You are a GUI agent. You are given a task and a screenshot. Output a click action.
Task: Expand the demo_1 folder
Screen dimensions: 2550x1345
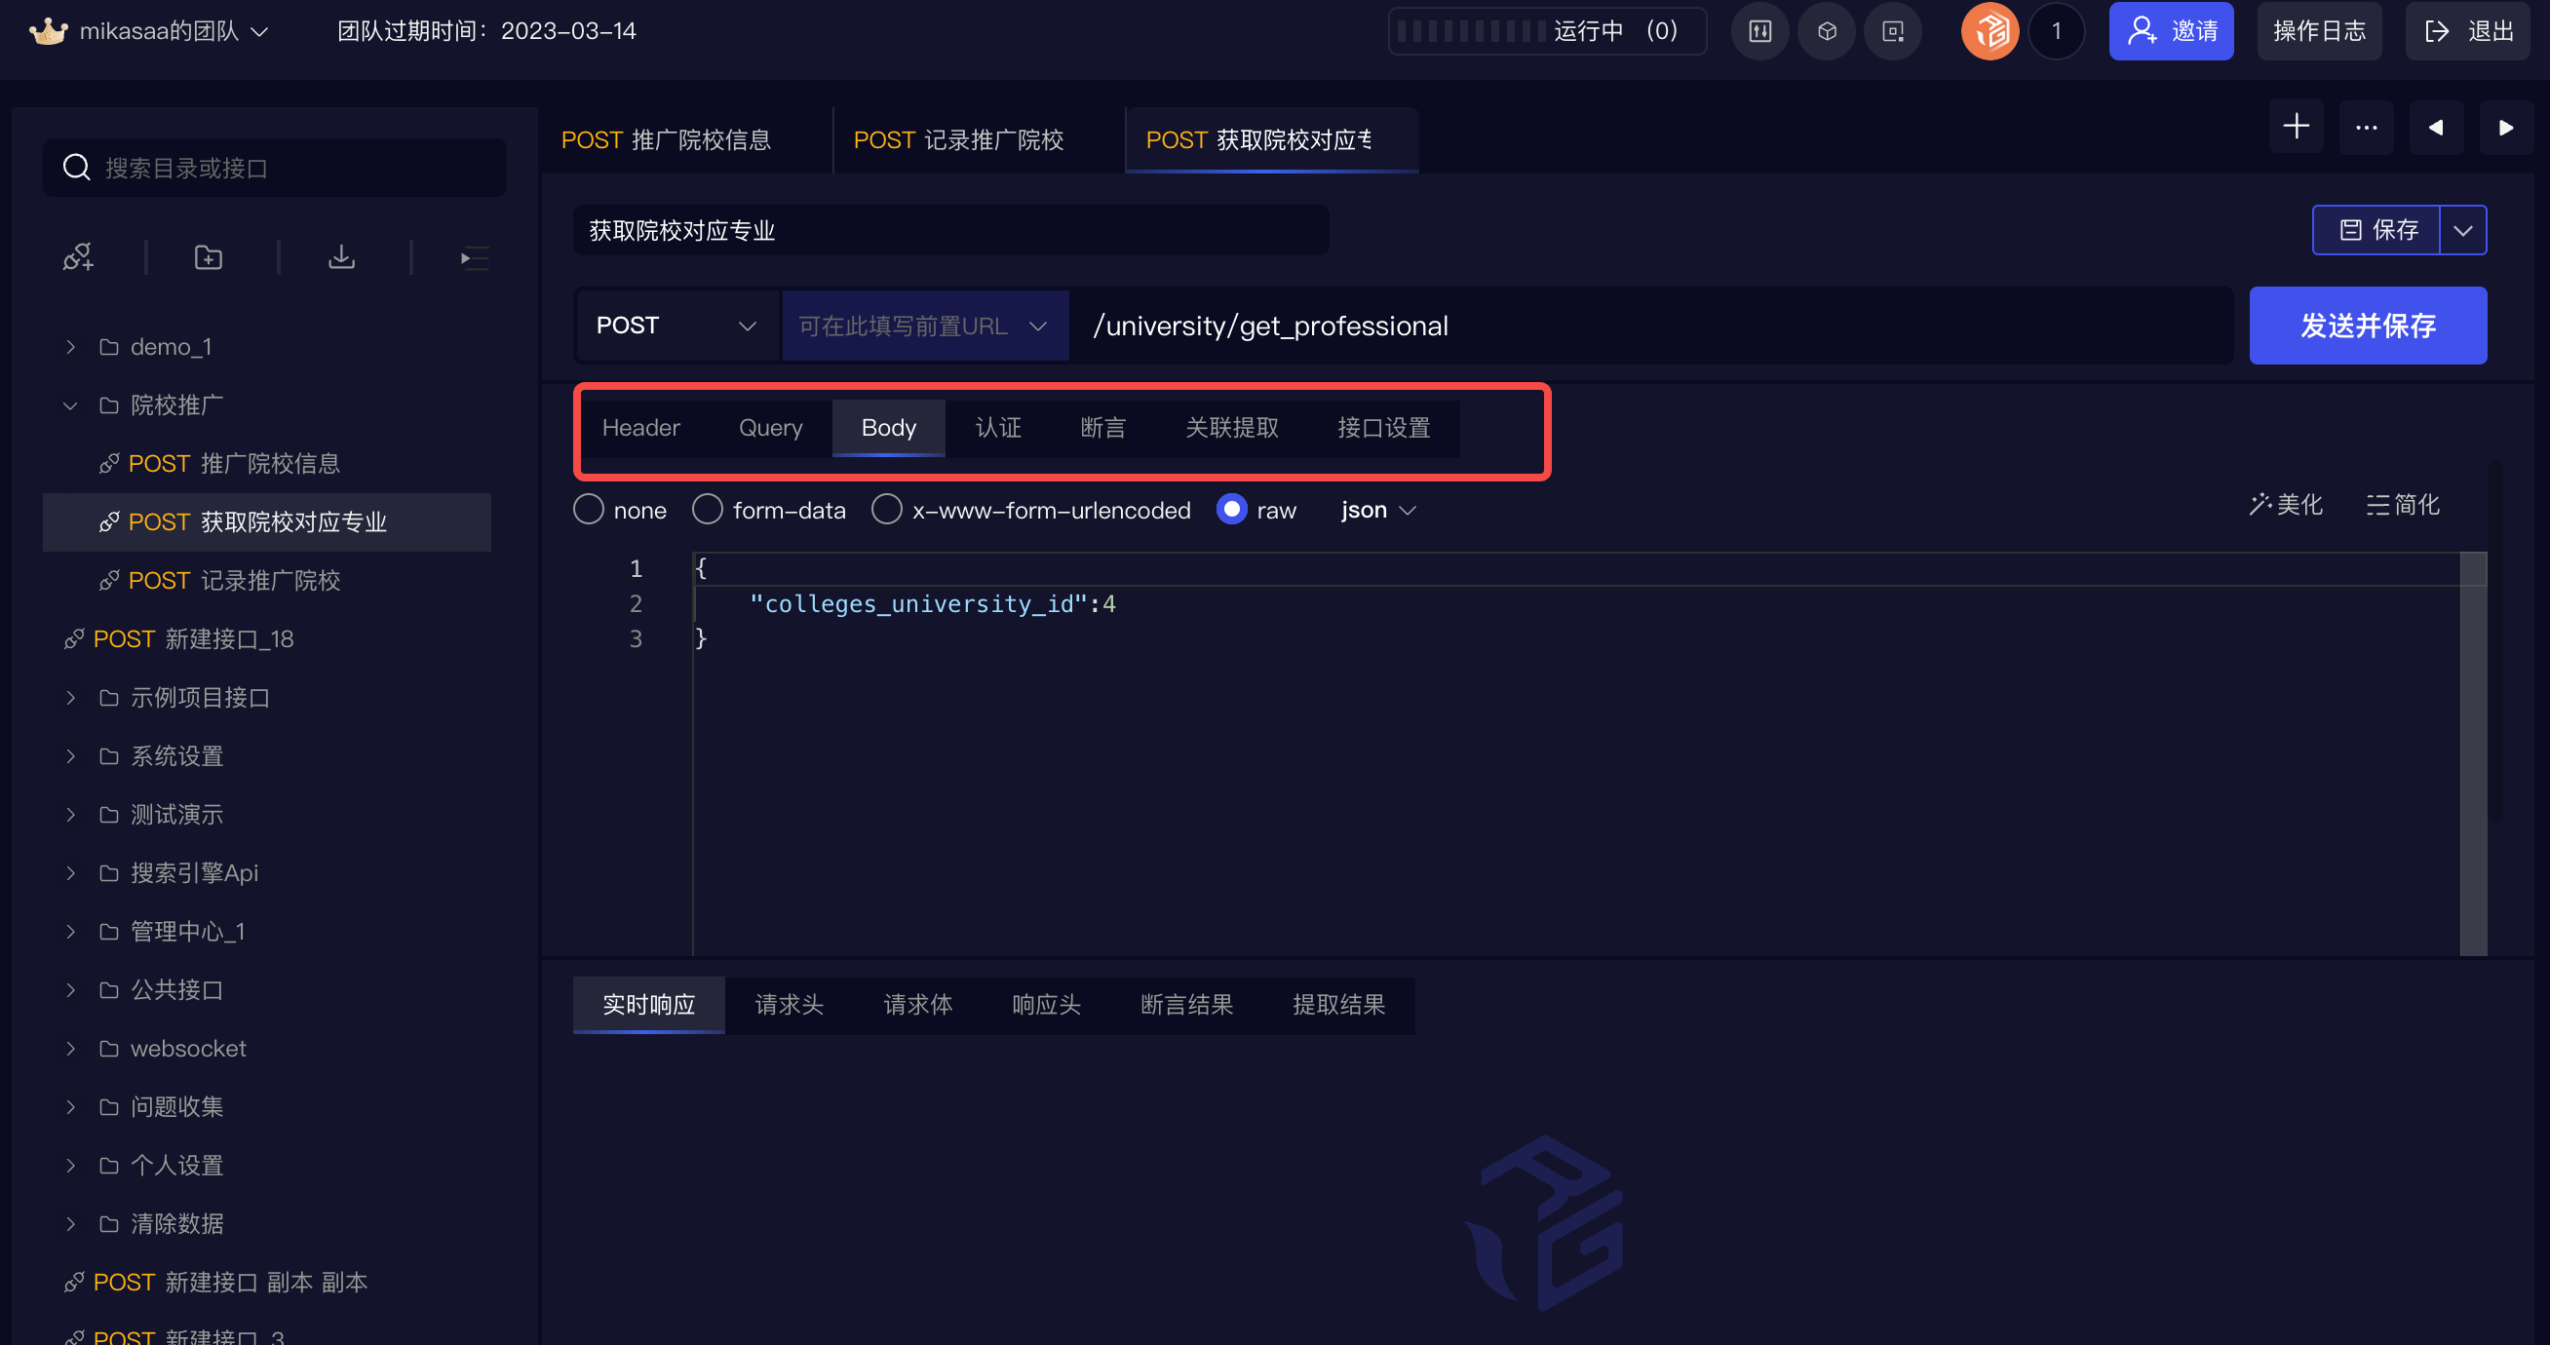pos(70,346)
